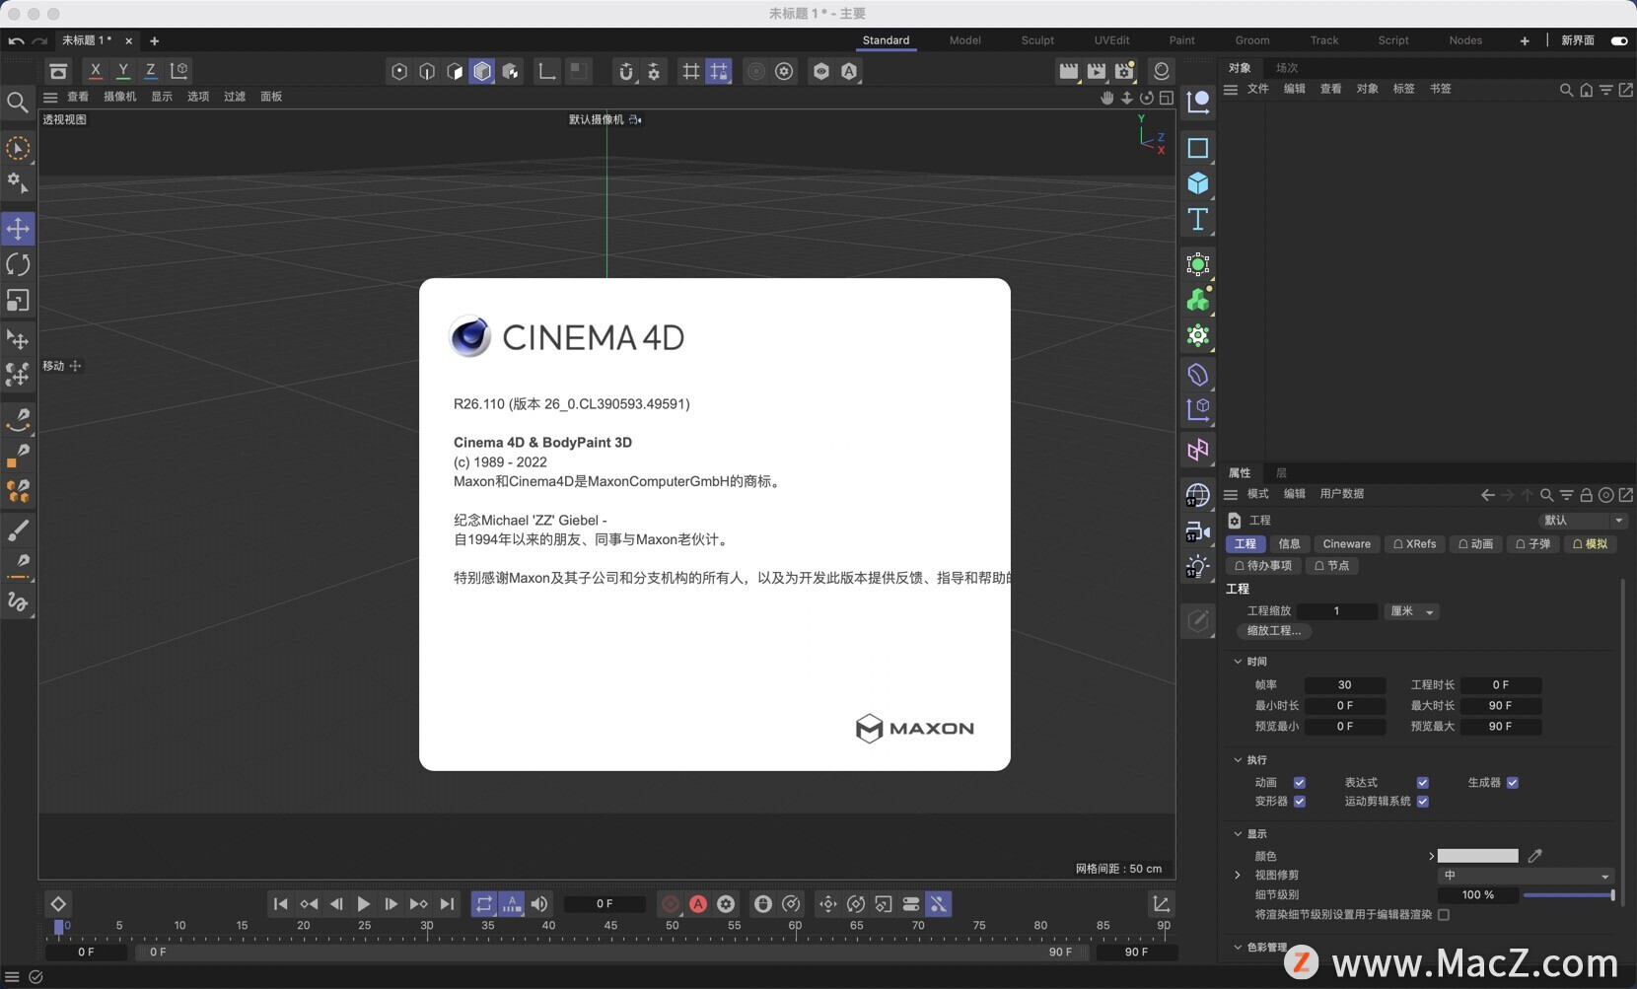Enable 将渲染细节级别设置用于编辑器渲染 checkbox

pyautogui.click(x=1444, y=915)
